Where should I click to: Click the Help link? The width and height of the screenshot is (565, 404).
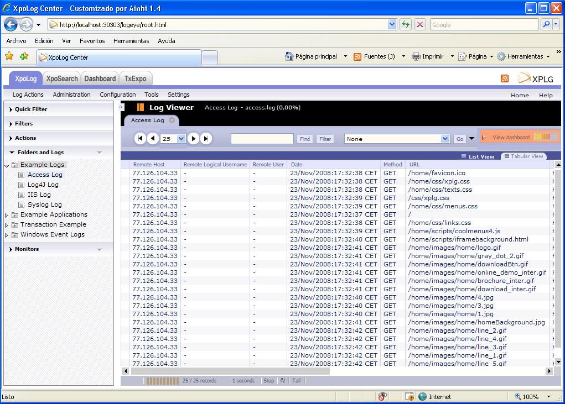coord(546,95)
